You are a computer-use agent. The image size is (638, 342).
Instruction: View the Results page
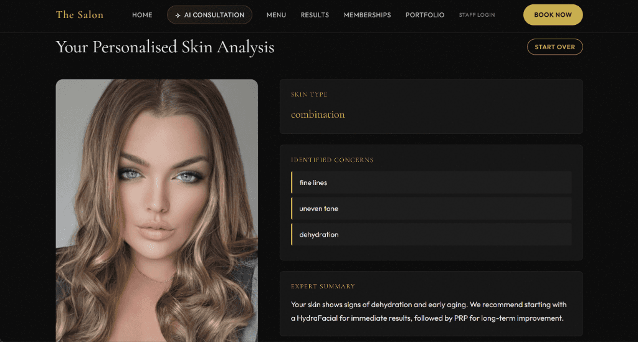[x=315, y=15]
